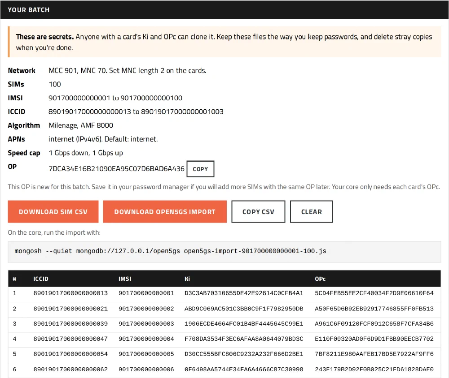This screenshot has height=378, width=449.
Task: Select OPc A50F65D6B92EB92917746855FF0FB513
Action: 374,309
